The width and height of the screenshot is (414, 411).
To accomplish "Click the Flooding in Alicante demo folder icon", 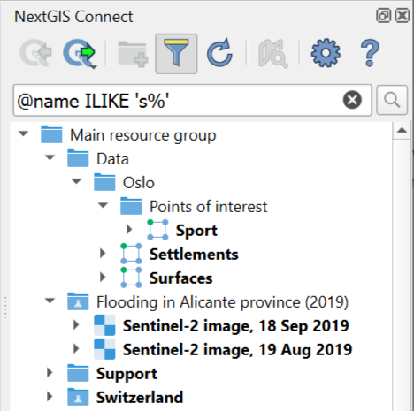I will click(78, 301).
